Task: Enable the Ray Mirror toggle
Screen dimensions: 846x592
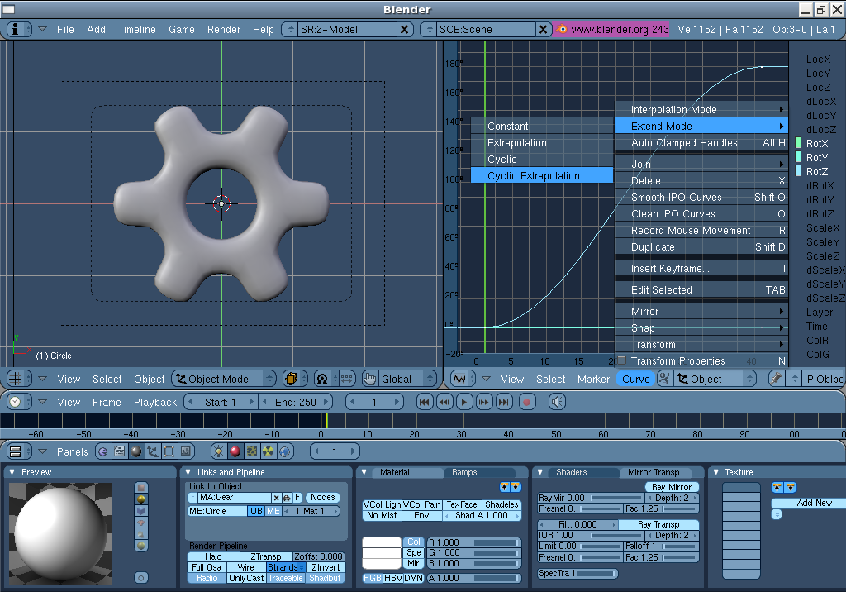Action: click(672, 487)
